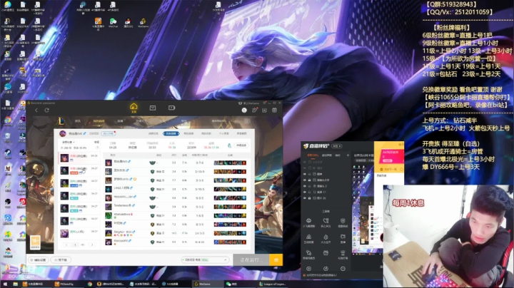Click the download box icon in WeGame top bar
The height and width of the screenshot is (288, 514).
click(x=265, y=110)
